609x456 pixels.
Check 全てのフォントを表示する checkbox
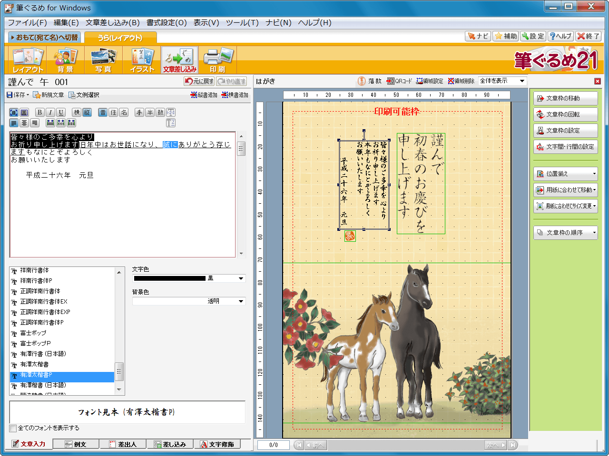pyautogui.click(x=13, y=428)
